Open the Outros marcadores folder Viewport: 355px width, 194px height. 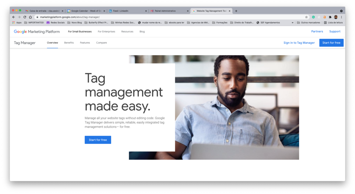click(308, 23)
